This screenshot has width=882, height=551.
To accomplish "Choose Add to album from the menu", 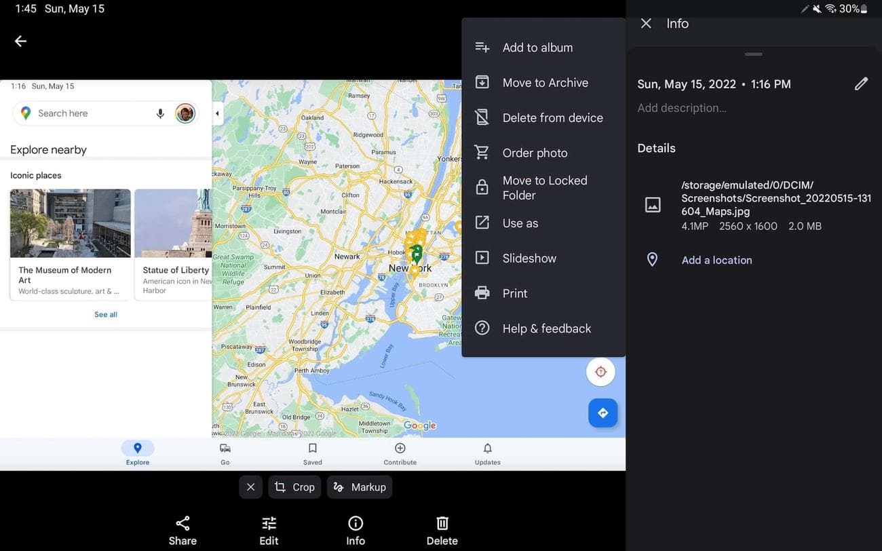I will [x=537, y=47].
